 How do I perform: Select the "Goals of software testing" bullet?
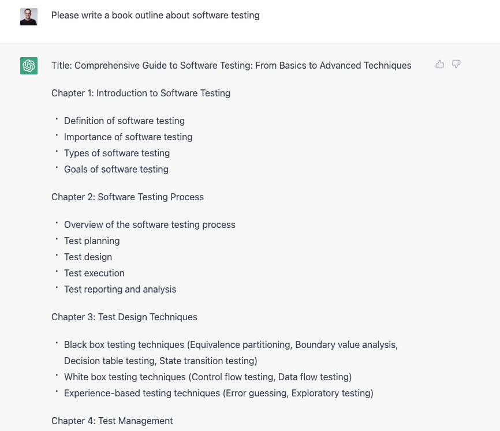(116, 170)
